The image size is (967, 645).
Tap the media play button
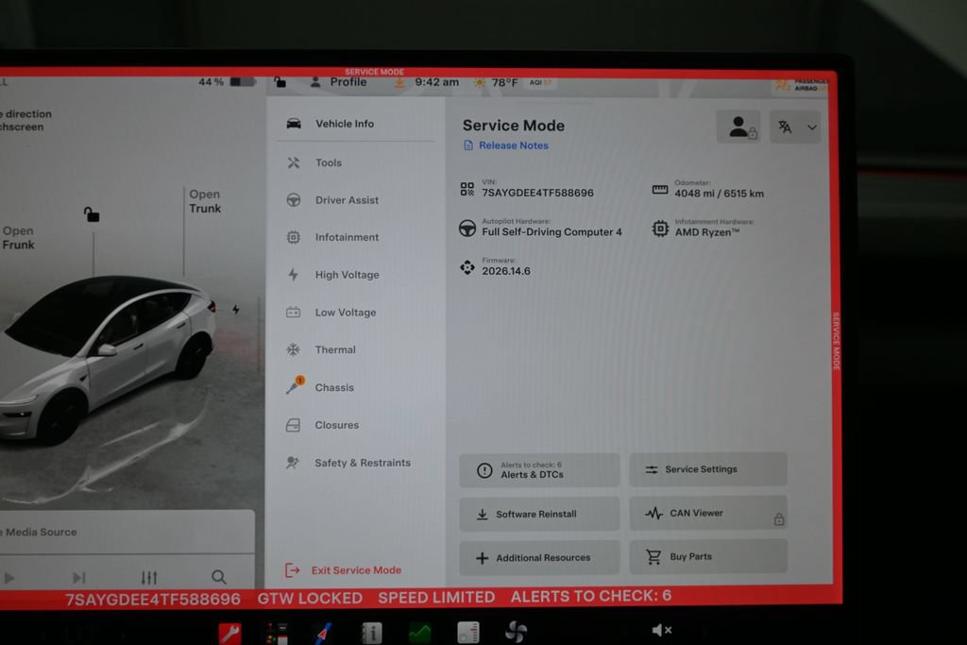tap(9, 578)
